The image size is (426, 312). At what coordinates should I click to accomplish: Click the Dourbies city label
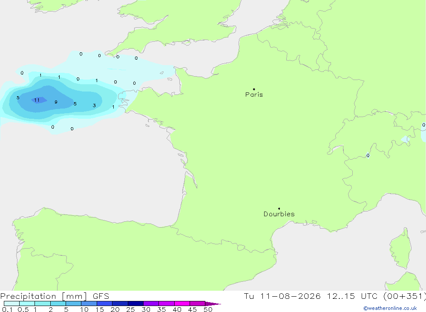(x=279, y=214)
